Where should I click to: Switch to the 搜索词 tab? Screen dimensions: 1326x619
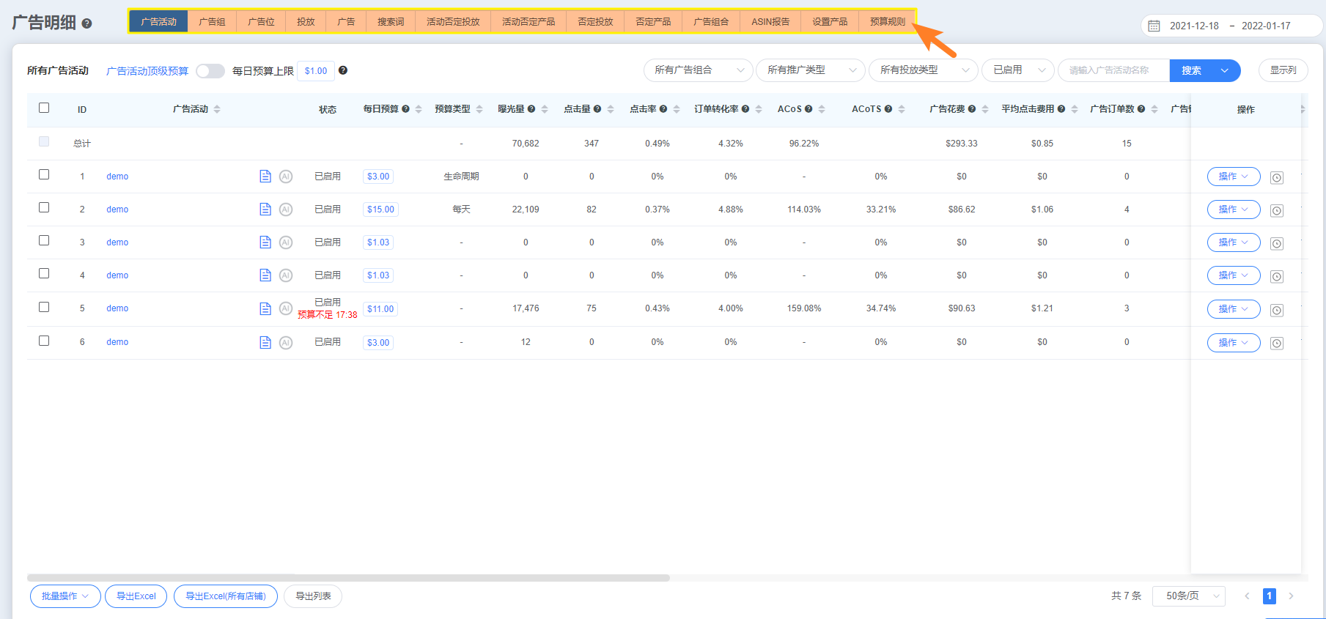[391, 22]
